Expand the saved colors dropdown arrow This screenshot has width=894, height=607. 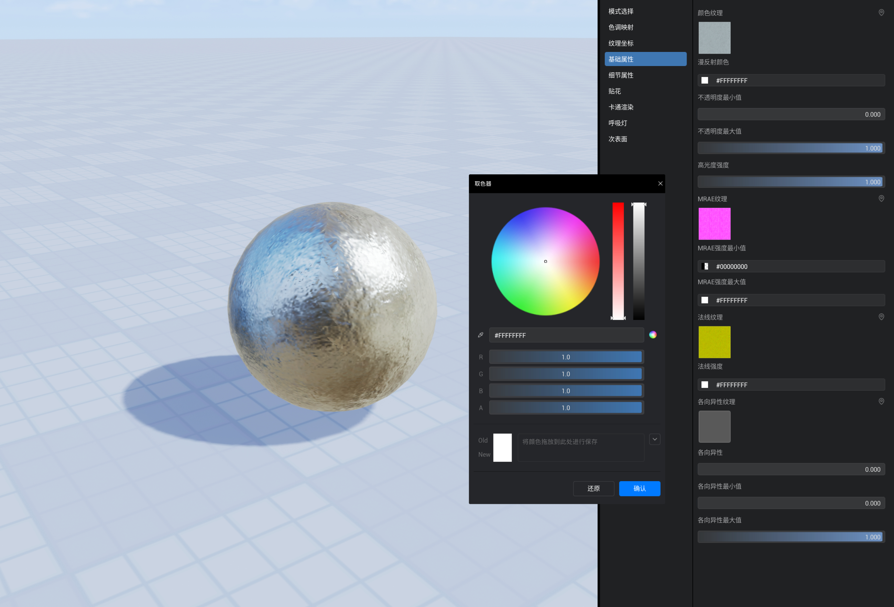[x=655, y=439]
